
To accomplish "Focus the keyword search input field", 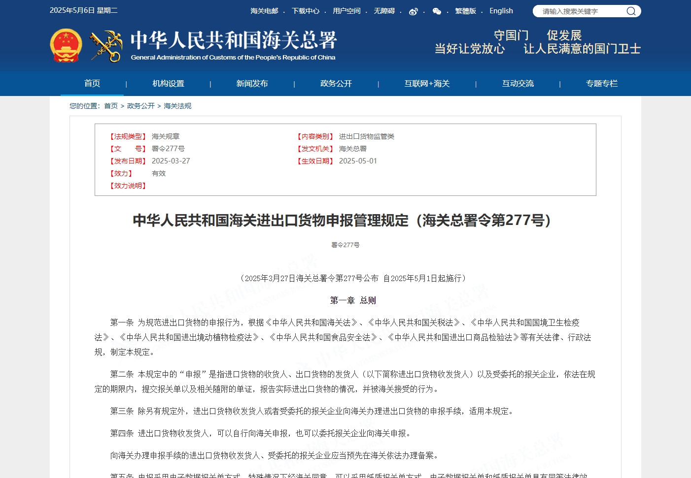I will pos(581,11).
